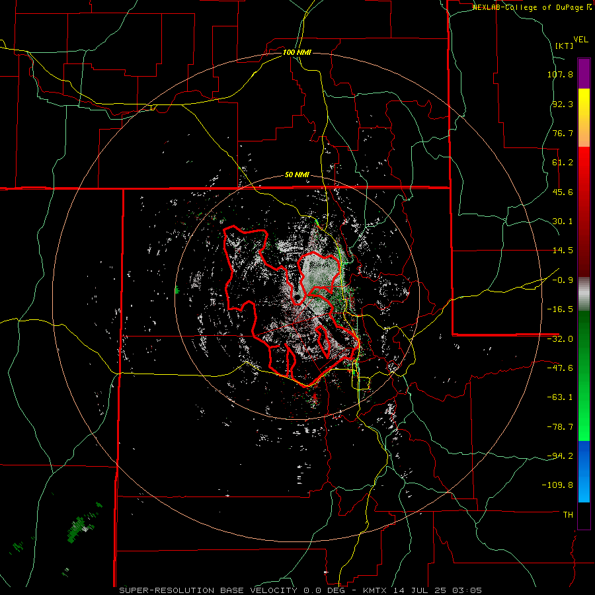Click the -47.6 velocity scale value
The height and width of the screenshot is (595, 595).
point(560,368)
